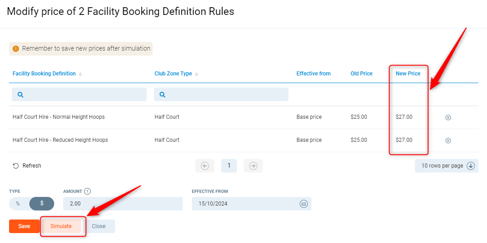
Task: Open the Effective From calendar picker icon
Action: coord(304,204)
